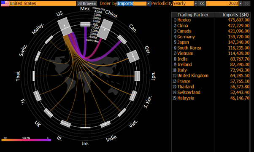Select the Germany node on the chart ring
The width and height of the screenshot is (254, 152).
click(x=133, y=56)
